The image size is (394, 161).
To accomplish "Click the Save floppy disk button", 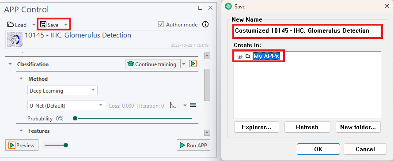I will point(49,25).
